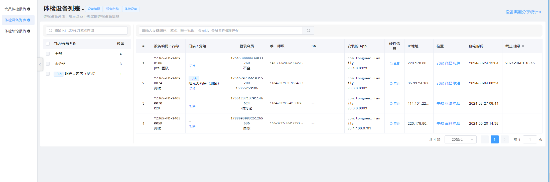View hardware info for device row 2
Screen dimensions: 550x182
(394, 84)
